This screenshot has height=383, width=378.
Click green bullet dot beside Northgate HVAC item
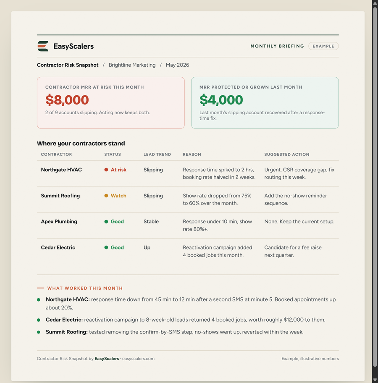click(x=39, y=300)
